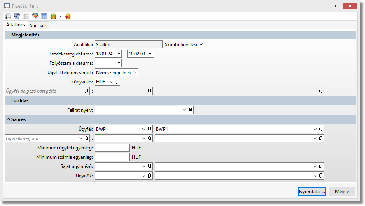Click paperclip in Ügynök code field

(x=149, y=176)
